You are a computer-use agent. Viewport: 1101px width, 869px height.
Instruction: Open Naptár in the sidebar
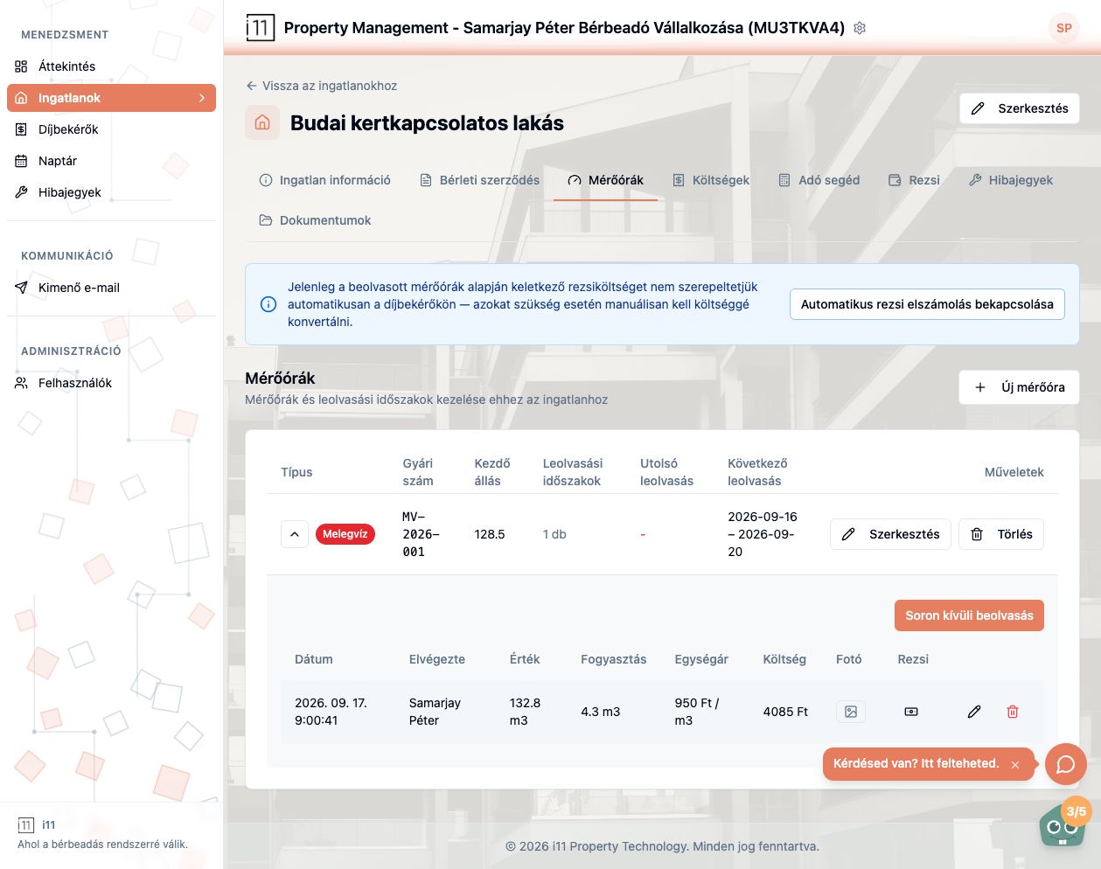coord(111,161)
